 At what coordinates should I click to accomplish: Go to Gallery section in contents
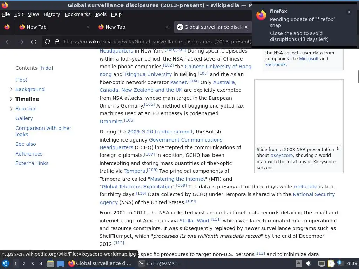pos(24,118)
